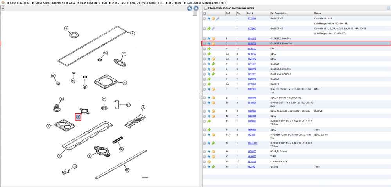Click the grid icon at the parts panel corner
Image resolution: width=391 pixels, height=187 pixels.
[x=388, y=8]
